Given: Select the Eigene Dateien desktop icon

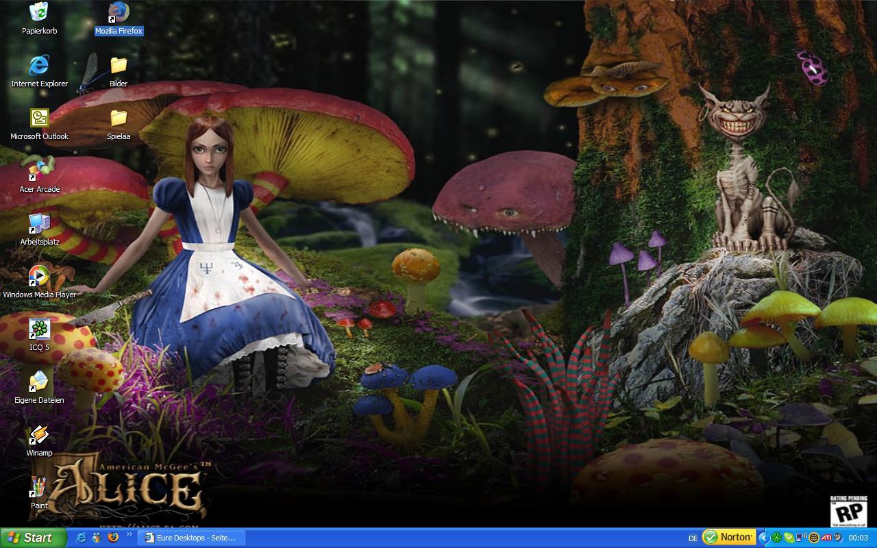Looking at the screenshot, I should point(39,388).
